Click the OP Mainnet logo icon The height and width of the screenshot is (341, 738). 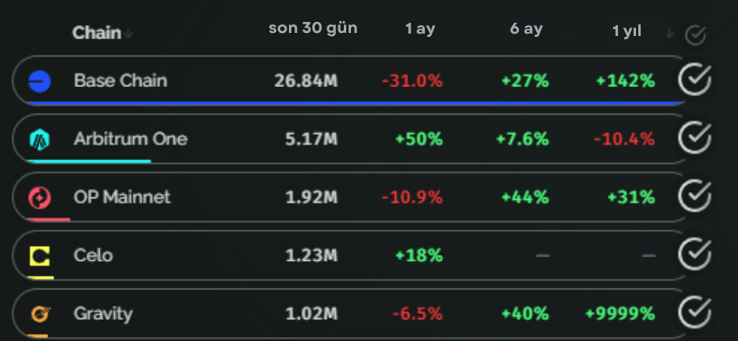pos(39,198)
